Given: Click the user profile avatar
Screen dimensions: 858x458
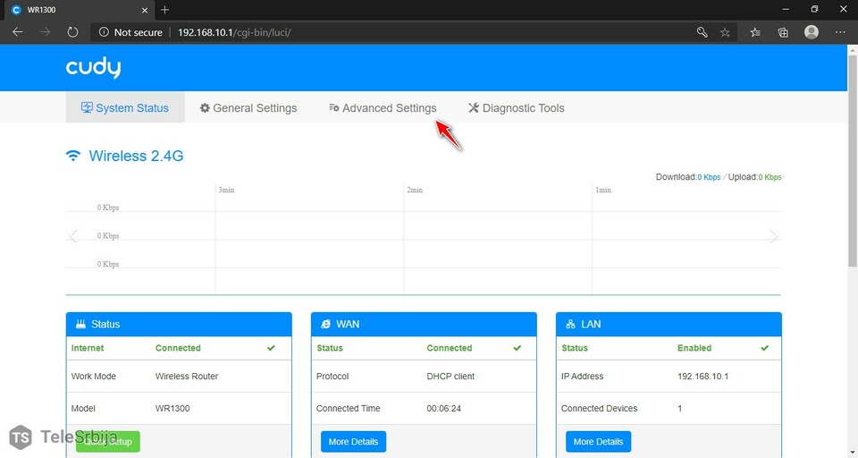Looking at the screenshot, I should pyautogui.click(x=812, y=32).
